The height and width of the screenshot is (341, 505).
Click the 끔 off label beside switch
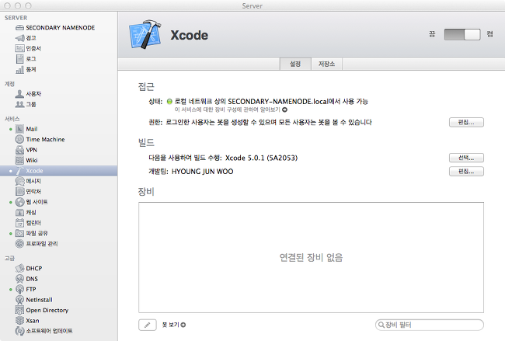click(x=432, y=34)
